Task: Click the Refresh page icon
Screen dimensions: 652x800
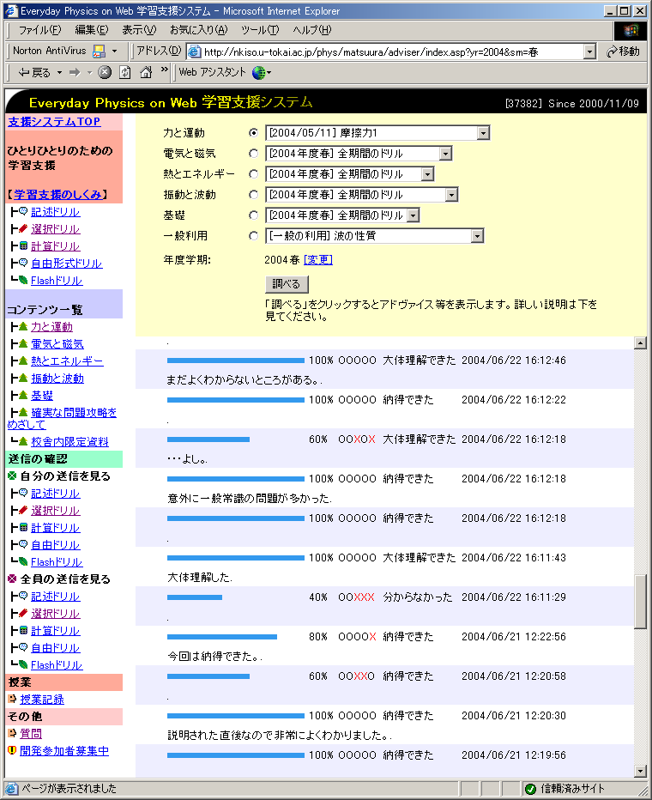Action: click(x=125, y=72)
